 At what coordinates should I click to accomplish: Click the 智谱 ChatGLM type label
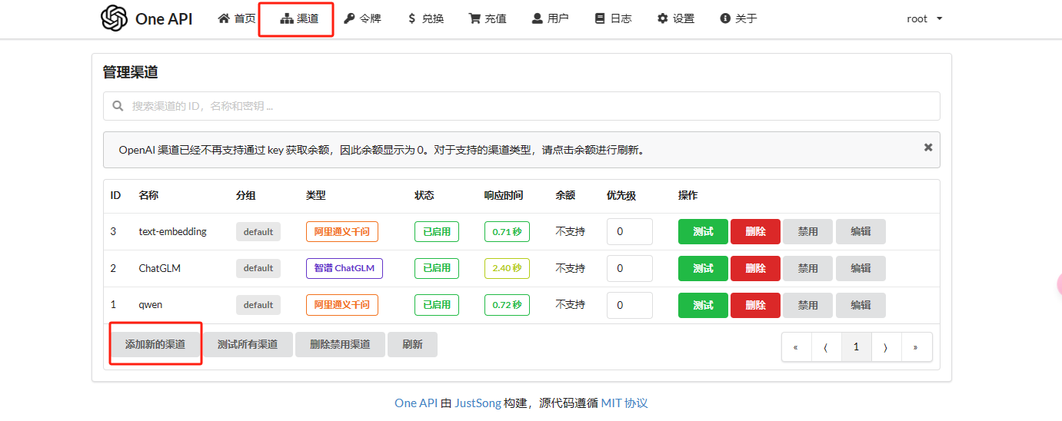[x=345, y=268]
